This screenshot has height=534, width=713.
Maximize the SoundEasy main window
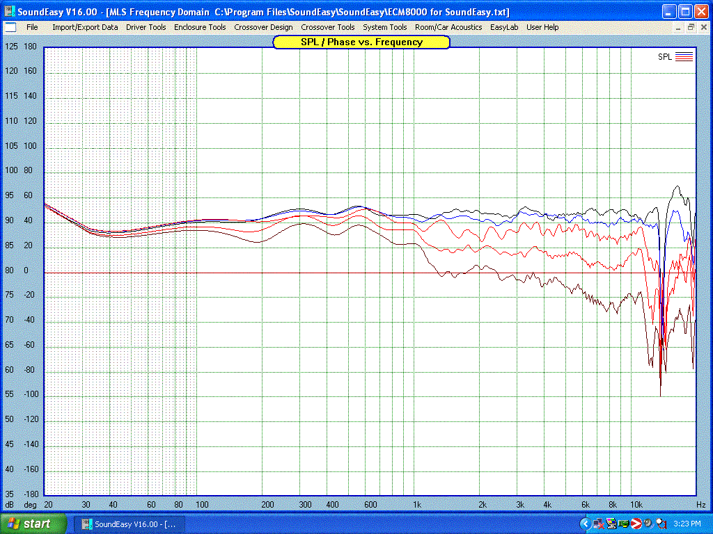click(685, 11)
